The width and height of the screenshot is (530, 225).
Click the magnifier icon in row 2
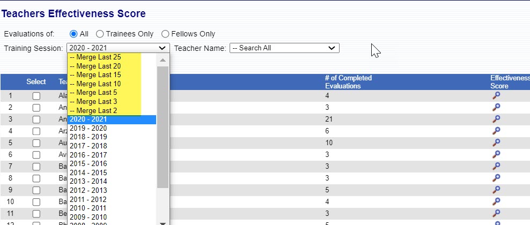coord(496,108)
